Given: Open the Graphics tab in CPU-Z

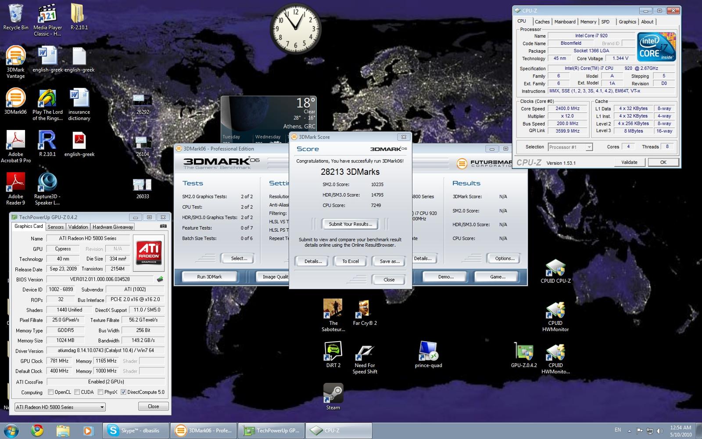Looking at the screenshot, I should [627, 22].
